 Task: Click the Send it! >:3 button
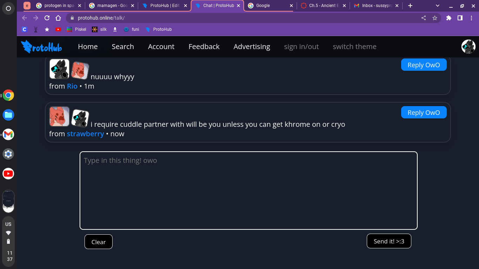pyautogui.click(x=389, y=241)
